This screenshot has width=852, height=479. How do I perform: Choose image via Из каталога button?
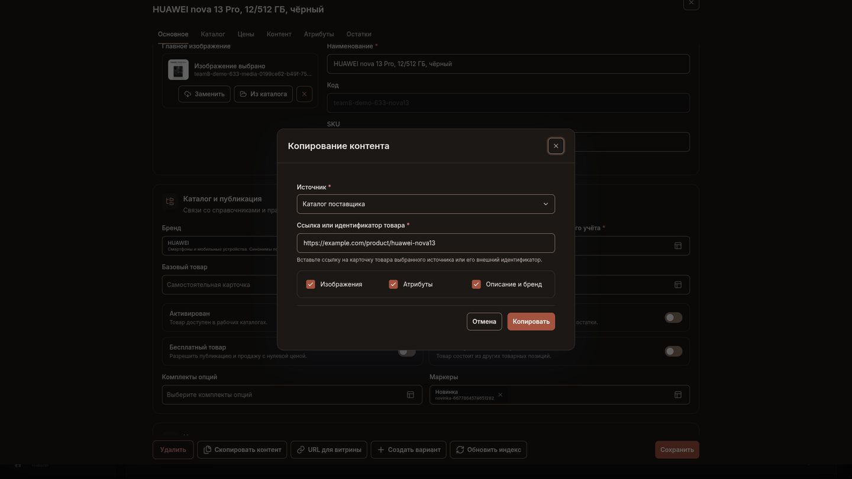click(263, 94)
